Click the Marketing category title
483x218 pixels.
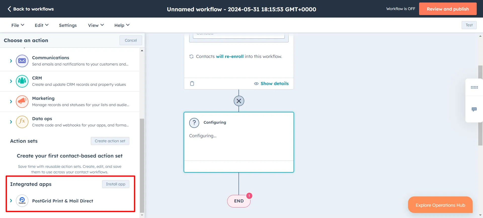(x=43, y=98)
